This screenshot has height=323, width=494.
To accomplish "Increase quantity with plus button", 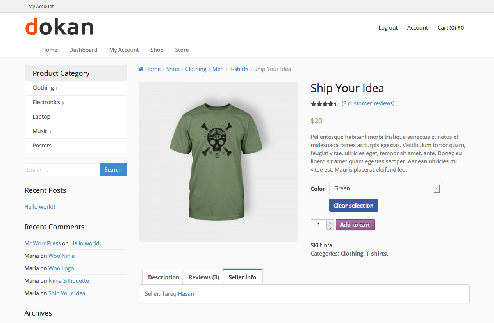I will coord(330,222).
